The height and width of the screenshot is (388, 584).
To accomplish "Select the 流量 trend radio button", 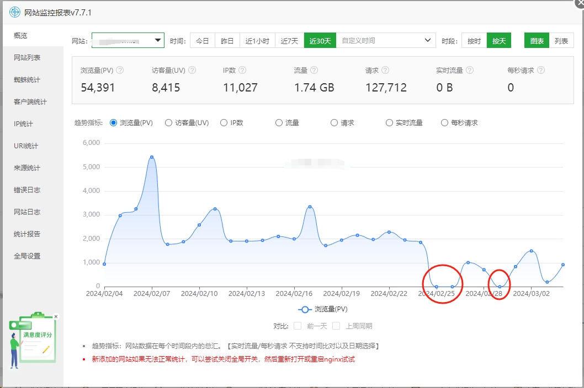I will click(279, 123).
